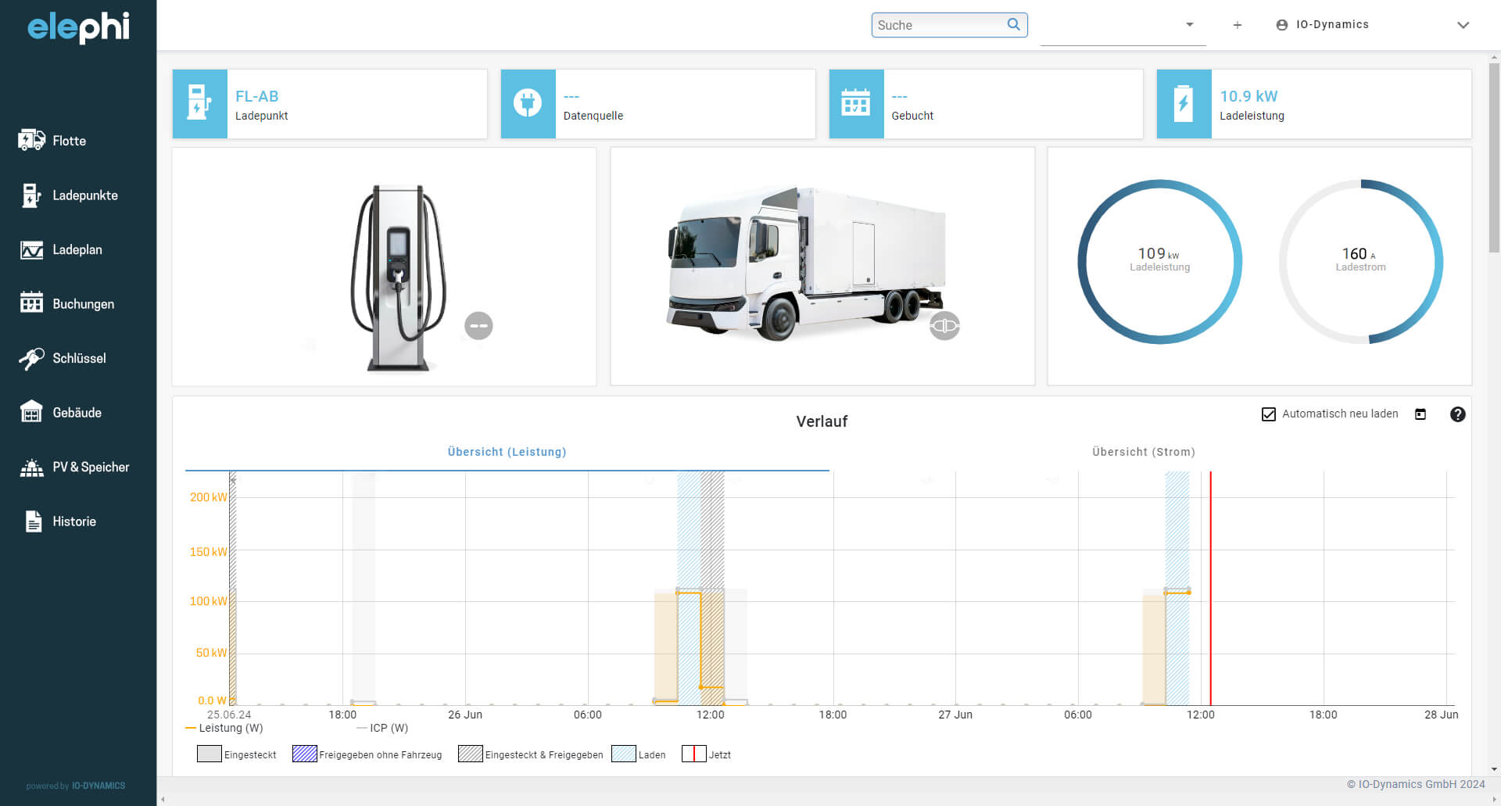1501x806 pixels.
Task: Click into the Suche search field
Action: [x=938, y=25]
